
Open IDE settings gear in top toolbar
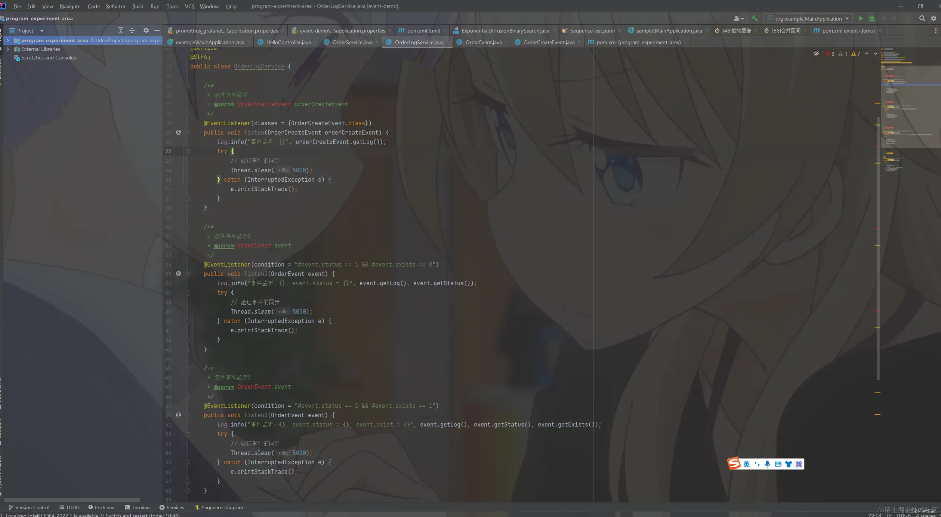pos(934,18)
